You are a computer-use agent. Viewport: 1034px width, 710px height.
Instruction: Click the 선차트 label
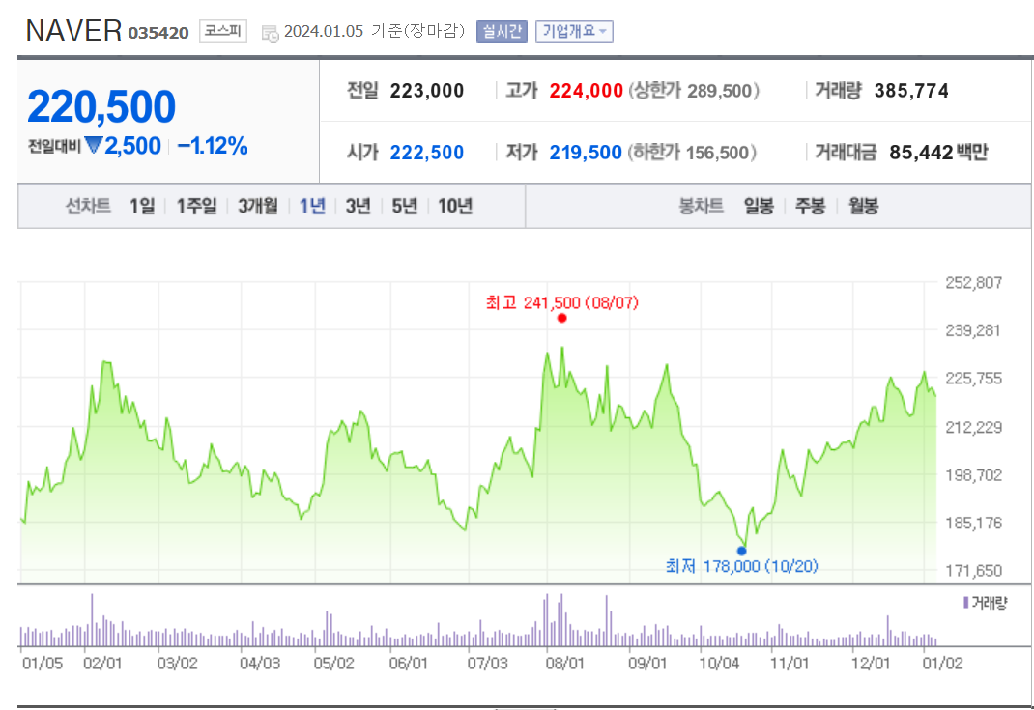click(88, 207)
